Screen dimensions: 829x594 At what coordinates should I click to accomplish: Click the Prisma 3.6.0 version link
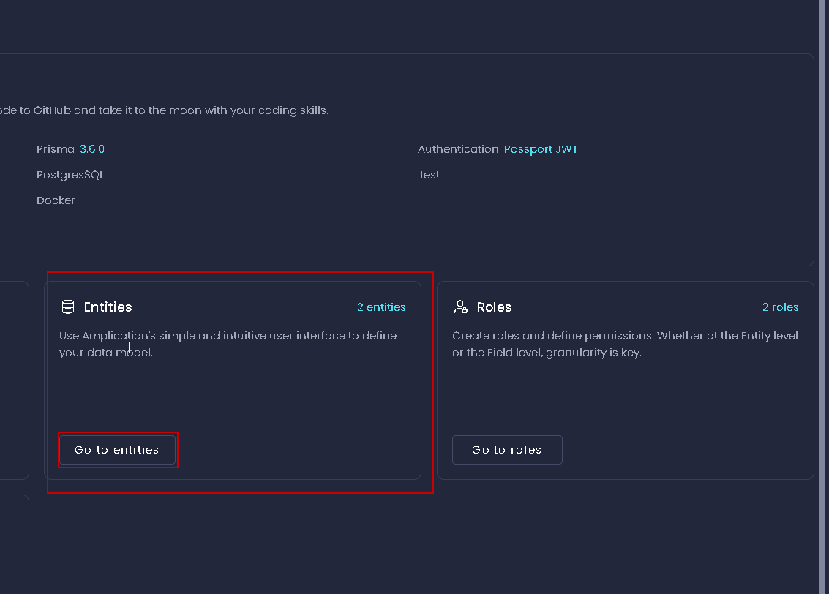[x=92, y=148]
